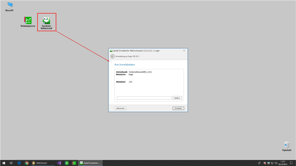Screen dimensions: 296x166
Task: Open Visual Studio from the taskbar
Action: point(59,163)
